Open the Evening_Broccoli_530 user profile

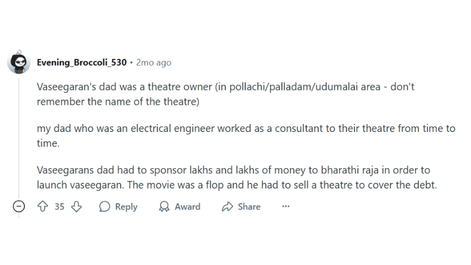point(82,62)
